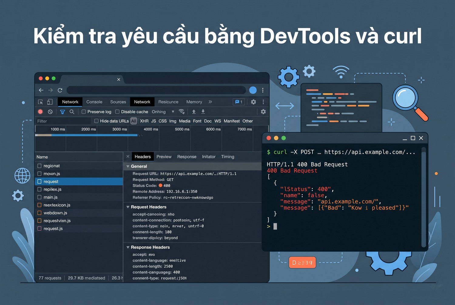Screen dimensions: 455x305
Task: Collapse the General section
Action: coord(128,166)
